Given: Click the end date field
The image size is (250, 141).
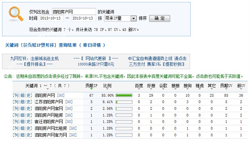Looking at the screenshot, I should click(84, 18).
